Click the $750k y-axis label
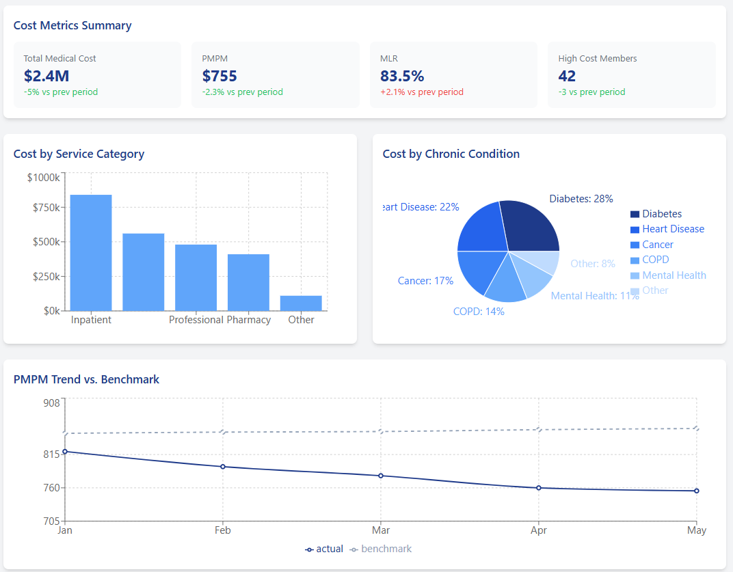Screen dimensions: 733x572 click(46, 208)
